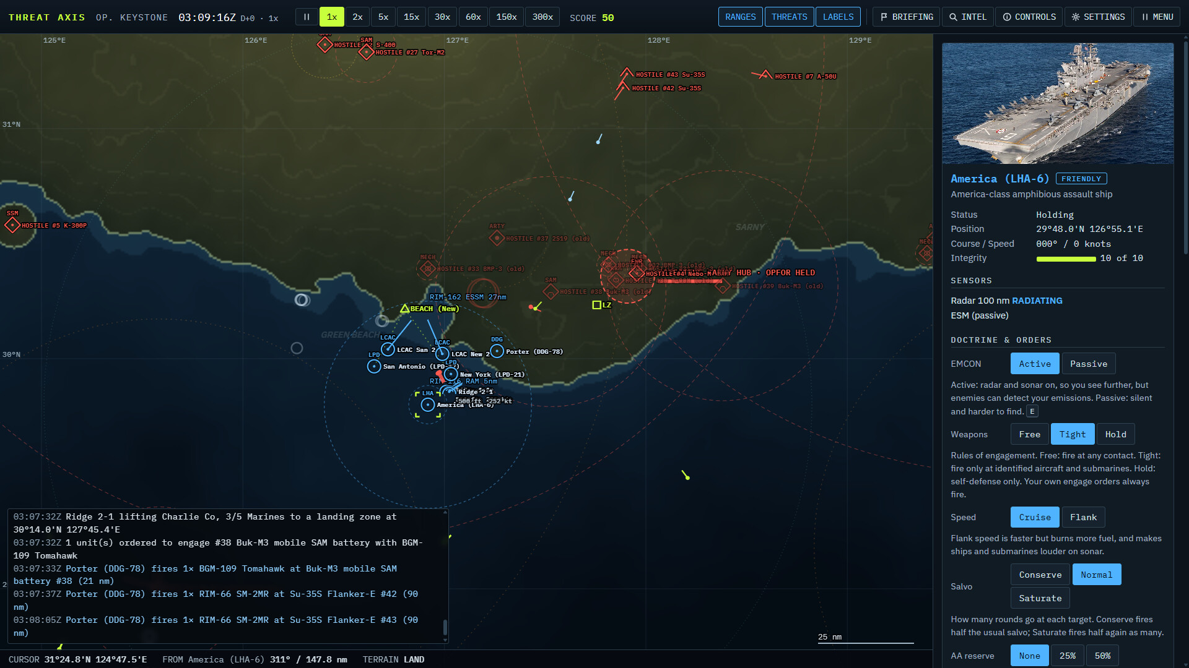The height and width of the screenshot is (668, 1189).
Task: Select the New York (LPD-21) unit icon
Action: 451,374
